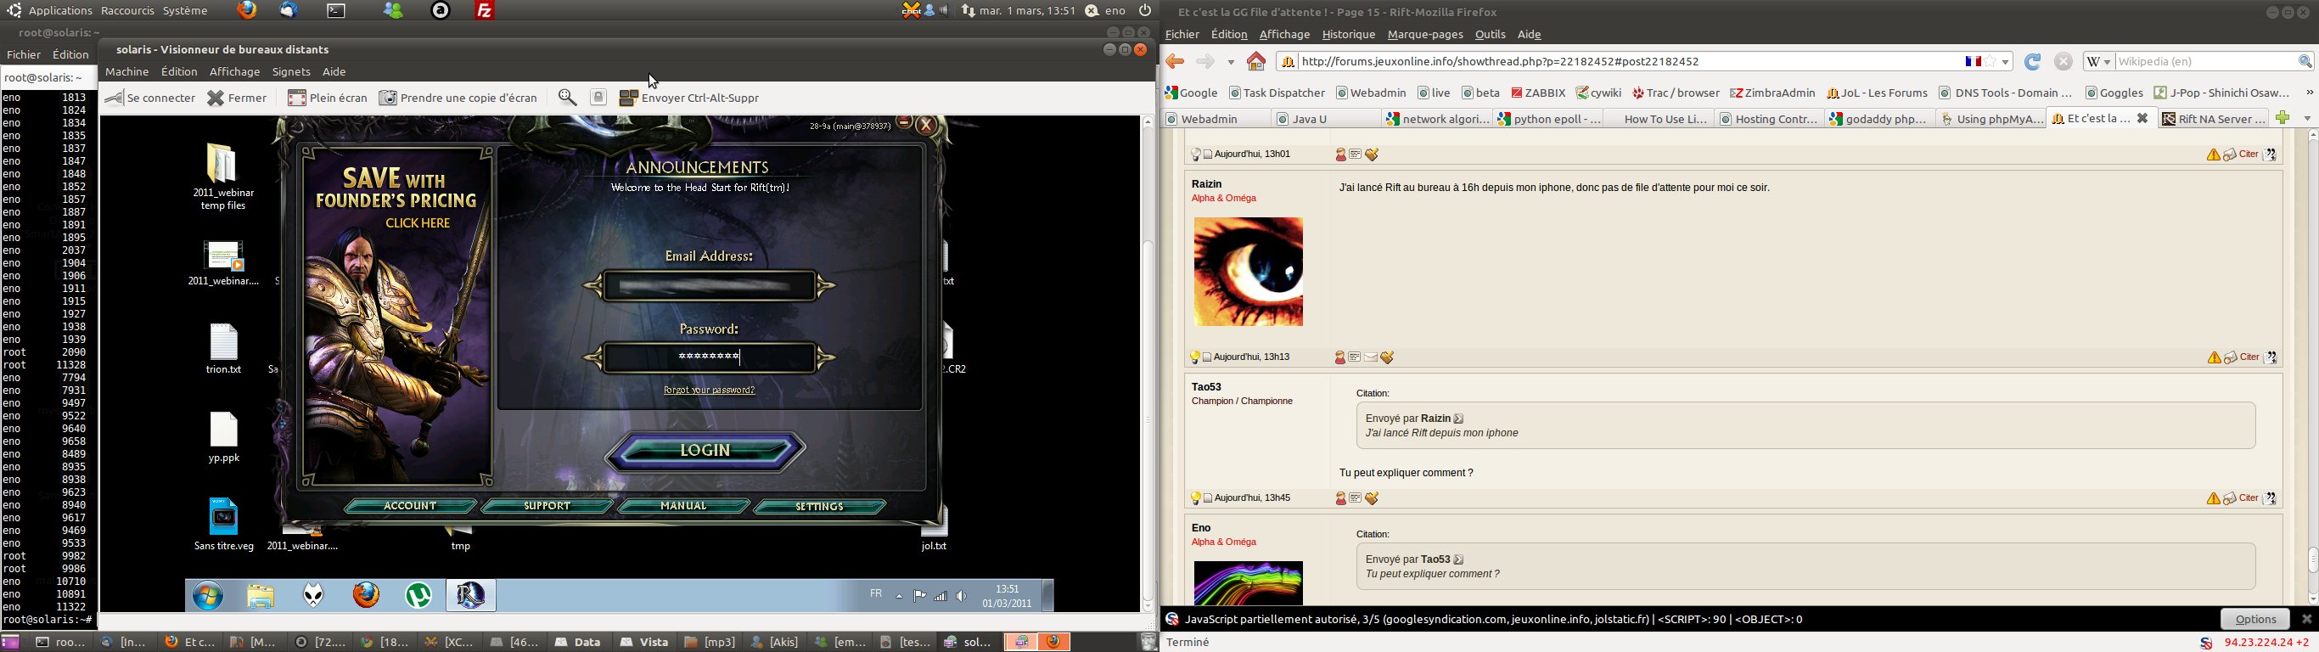
Task: Open the network connections applet in the top panel
Action: 968,11
